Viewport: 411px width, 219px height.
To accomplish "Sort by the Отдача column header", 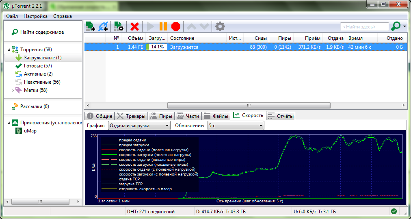I will (334, 38).
